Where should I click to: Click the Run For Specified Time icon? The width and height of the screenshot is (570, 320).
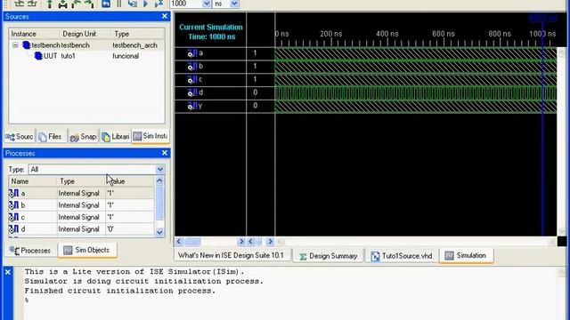point(159,4)
